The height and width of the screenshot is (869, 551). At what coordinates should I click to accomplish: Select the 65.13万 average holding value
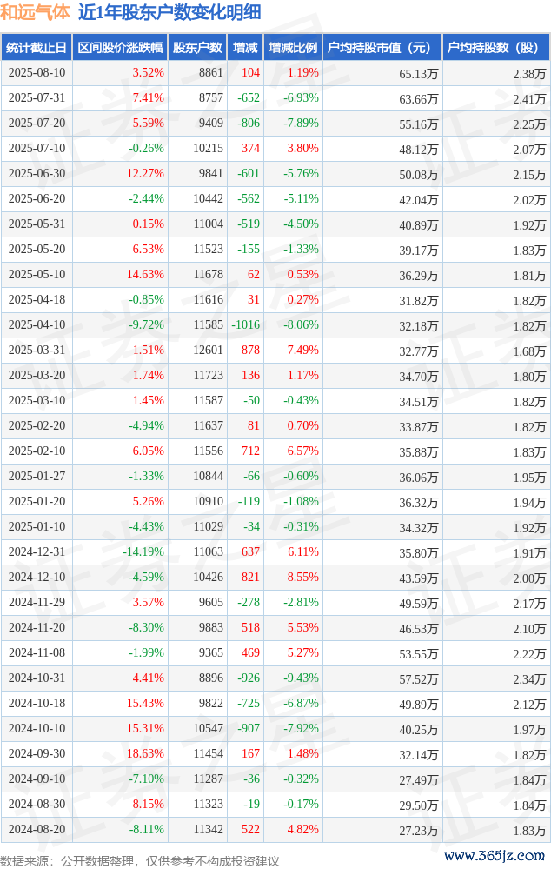(419, 74)
